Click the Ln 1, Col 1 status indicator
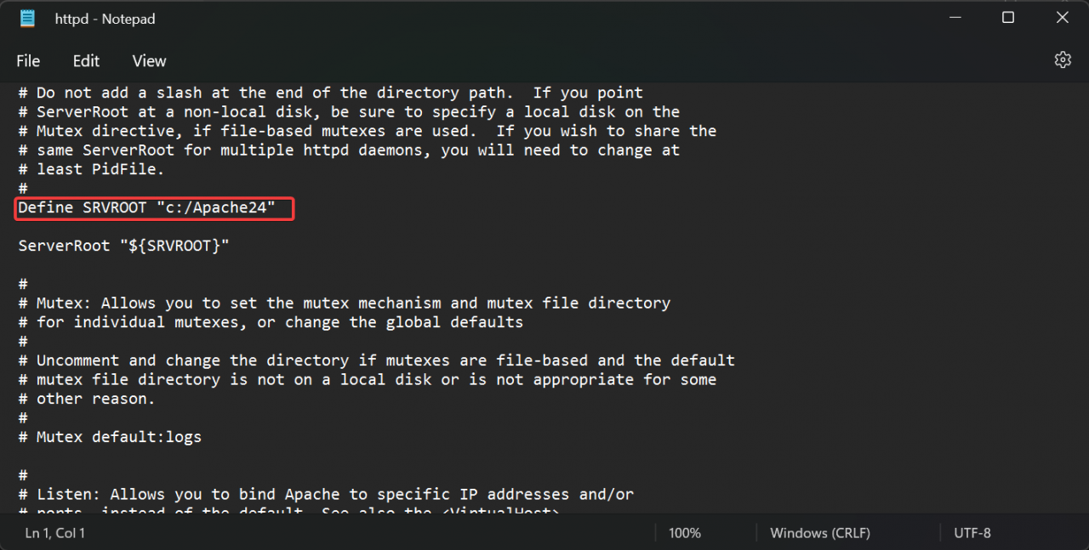 (54, 533)
